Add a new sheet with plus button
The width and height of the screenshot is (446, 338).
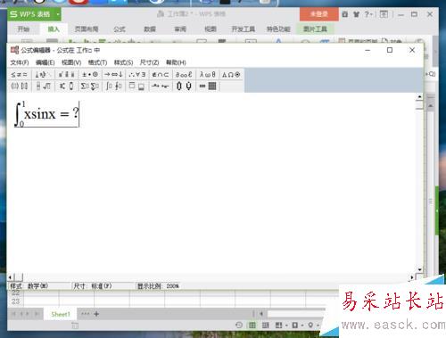[x=96, y=314]
